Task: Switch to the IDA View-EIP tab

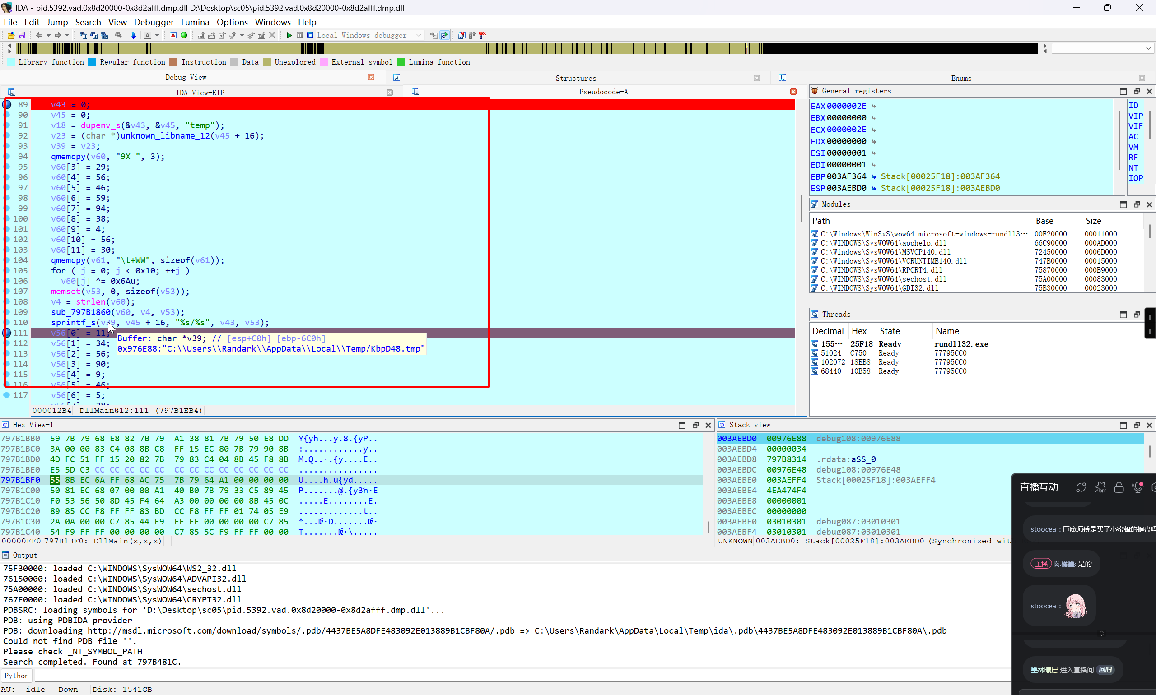Action: (x=200, y=92)
